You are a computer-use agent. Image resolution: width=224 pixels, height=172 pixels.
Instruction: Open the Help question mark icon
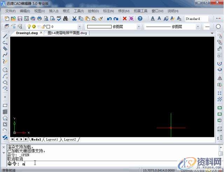[140, 19]
